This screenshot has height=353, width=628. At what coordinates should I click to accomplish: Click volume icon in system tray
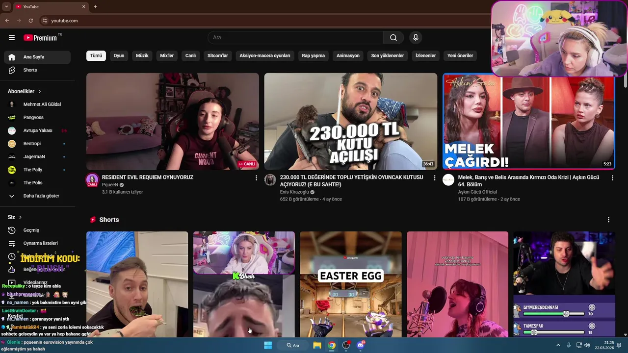point(587,345)
